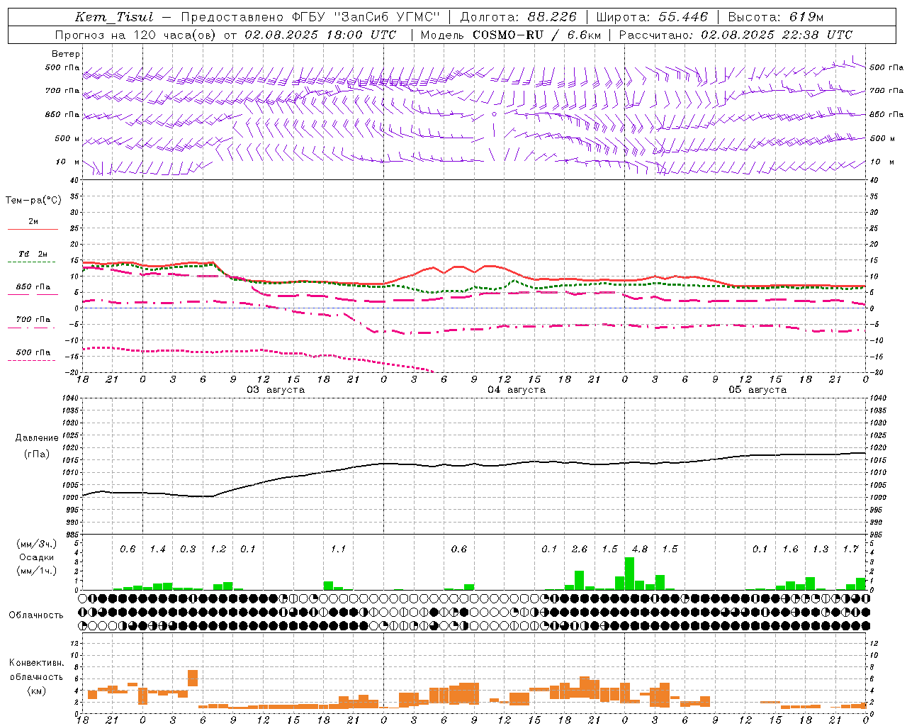Select the text Предоставлено ФГБУ "ЗапСиб УГМС"
907x726 pixels.
pos(310,17)
